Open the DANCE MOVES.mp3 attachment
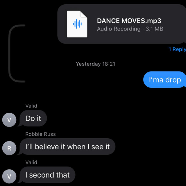Viewport: 186px width, 186px height. 122,24
